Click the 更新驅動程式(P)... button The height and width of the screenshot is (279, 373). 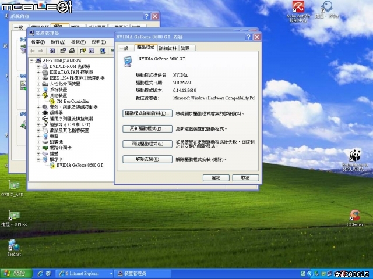[x=147, y=128]
